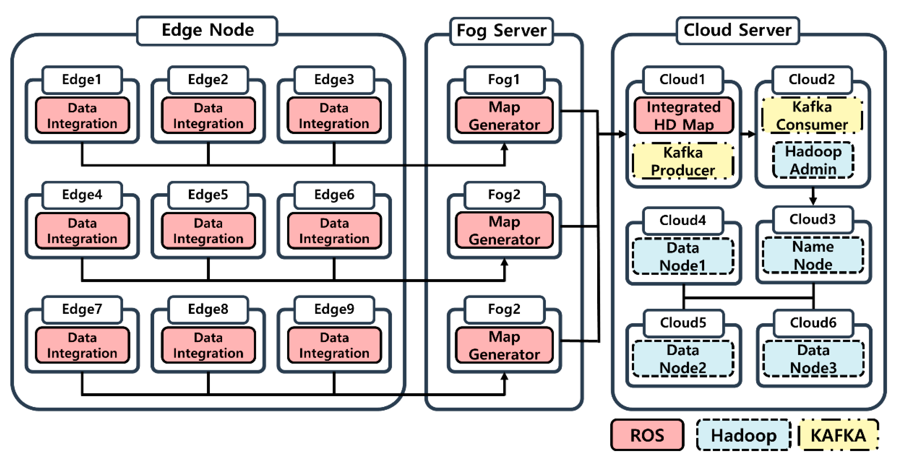Click the blue Hadoop legend swatch
This screenshot has width=898, height=461.
click(743, 435)
